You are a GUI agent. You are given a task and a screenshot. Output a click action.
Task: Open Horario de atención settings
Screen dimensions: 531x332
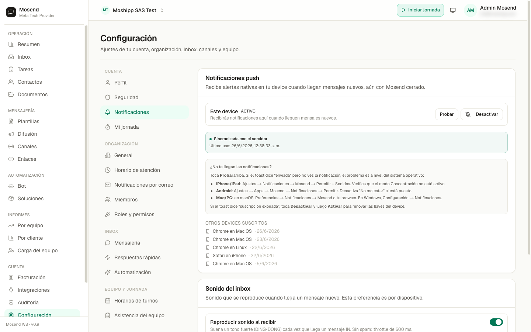[145, 170]
